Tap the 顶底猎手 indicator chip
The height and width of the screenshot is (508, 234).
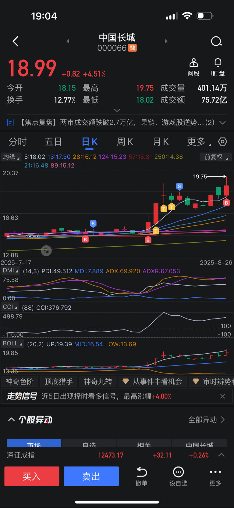tap(59, 381)
